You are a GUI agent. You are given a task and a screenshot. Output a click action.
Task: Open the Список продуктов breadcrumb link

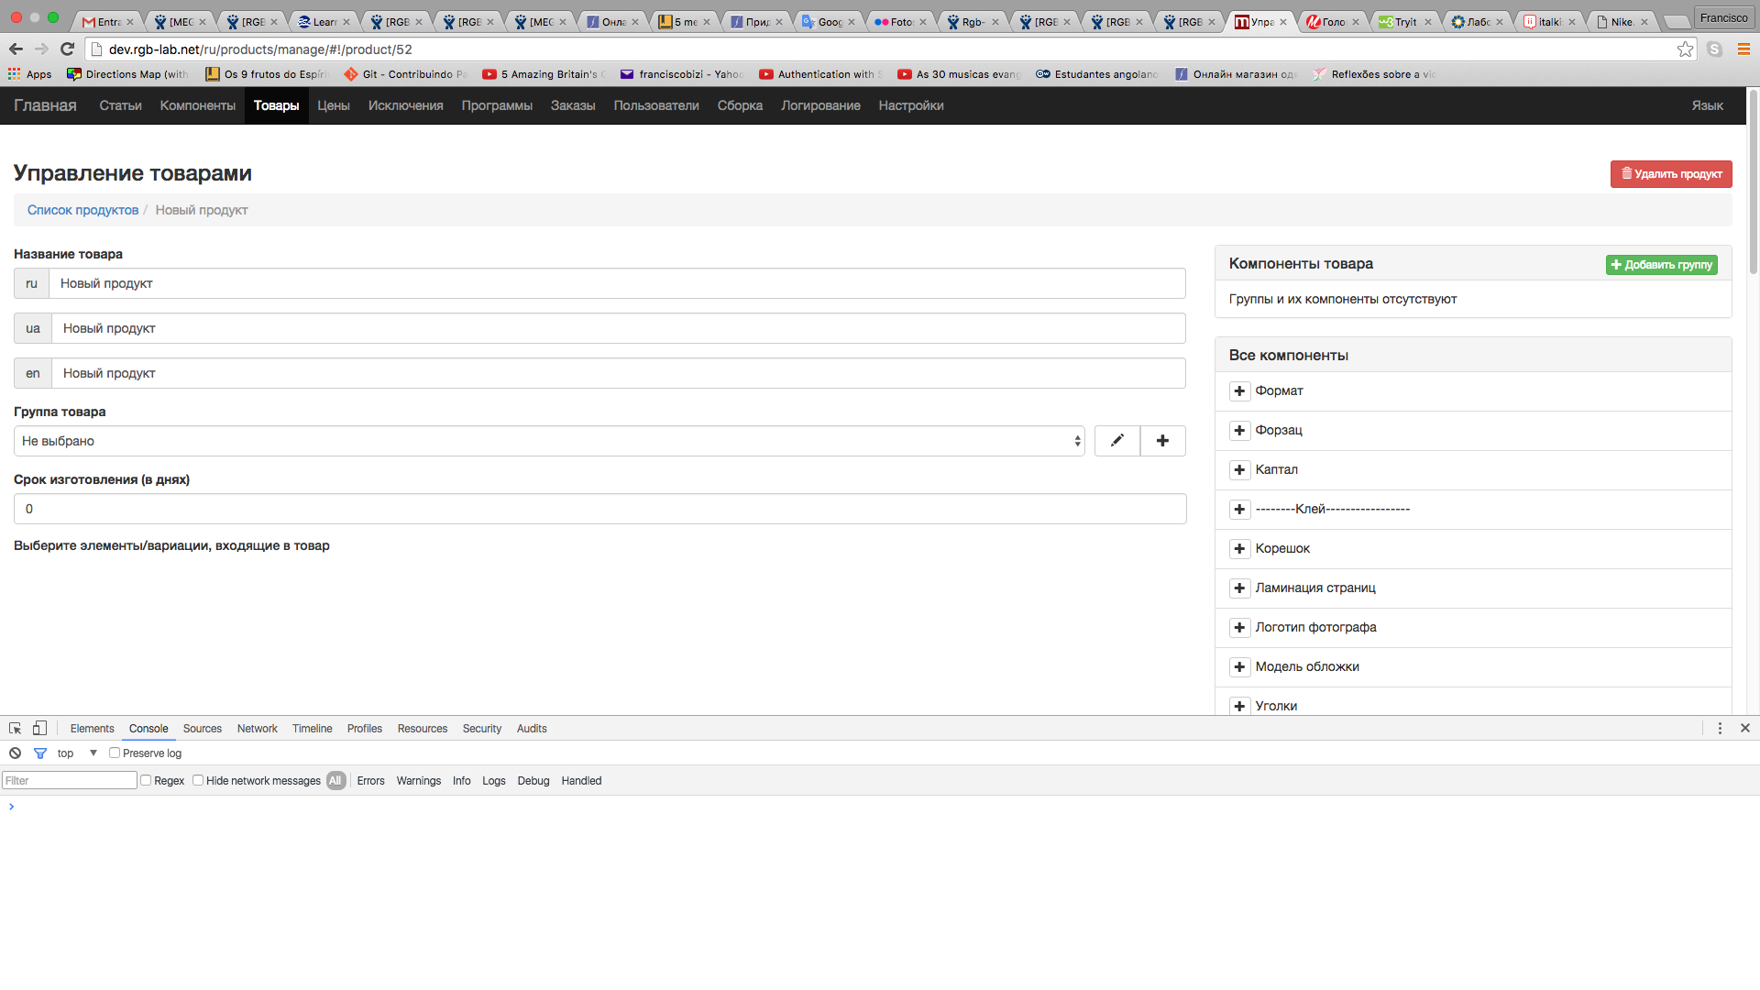(x=82, y=211)
